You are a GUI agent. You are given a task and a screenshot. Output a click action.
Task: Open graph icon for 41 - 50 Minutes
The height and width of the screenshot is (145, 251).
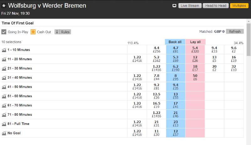(4, 87)
